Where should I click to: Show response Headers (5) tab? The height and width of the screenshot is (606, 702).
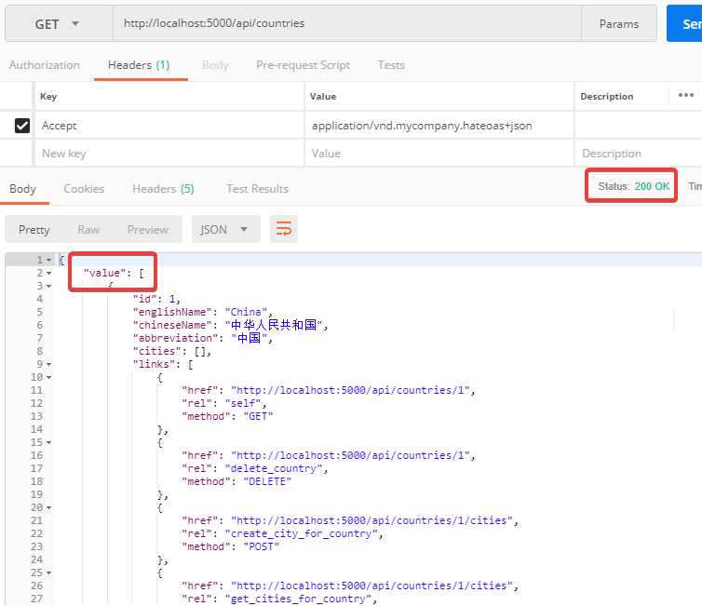[x=163, y=189]
